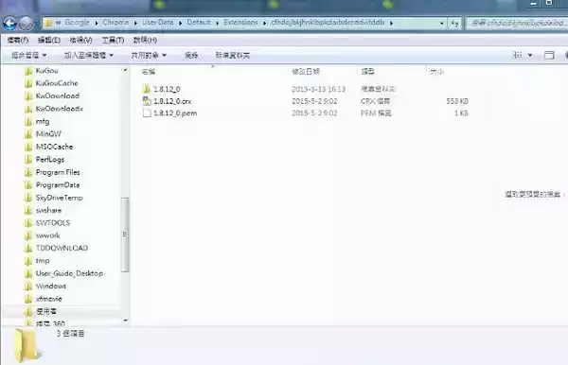The width and height of the screenshot is (568, 365).
Task: Open the address bar history dropdown
Action: click(x=441, y=24)
